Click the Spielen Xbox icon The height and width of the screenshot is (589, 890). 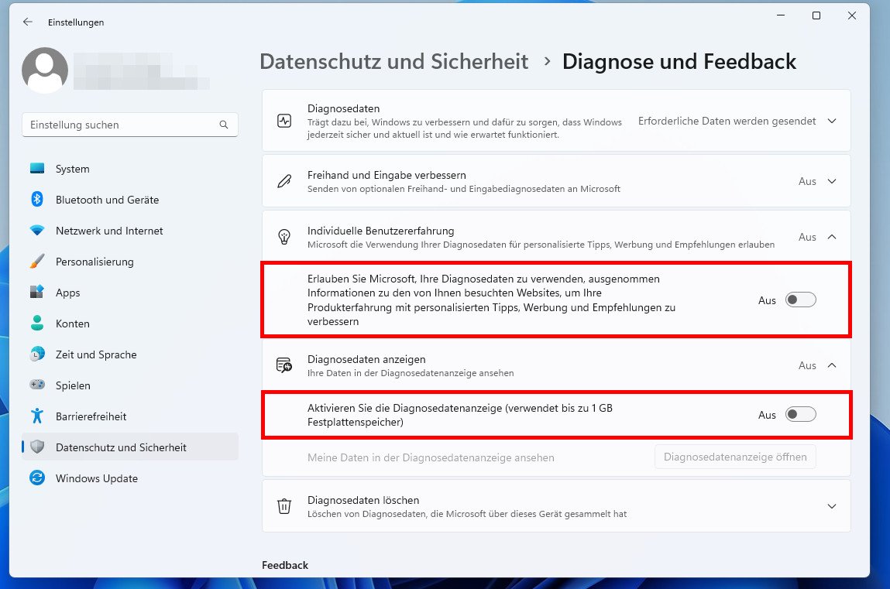[36, 385]
